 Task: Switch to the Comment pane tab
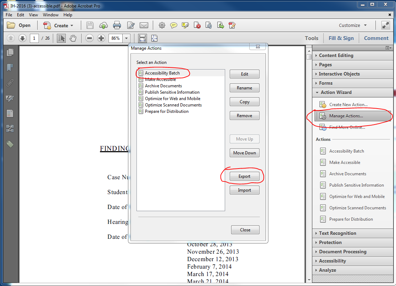tap(376, 38)
